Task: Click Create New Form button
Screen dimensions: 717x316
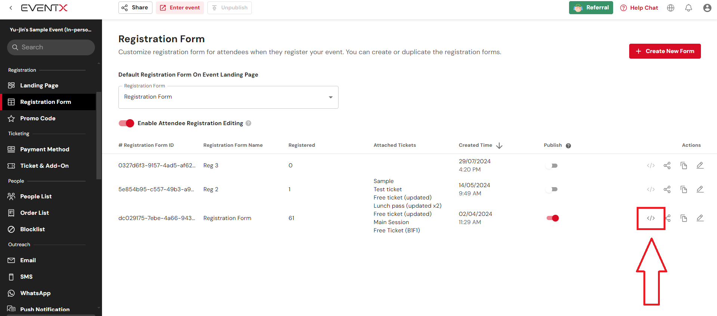Action: click(665, 51)
